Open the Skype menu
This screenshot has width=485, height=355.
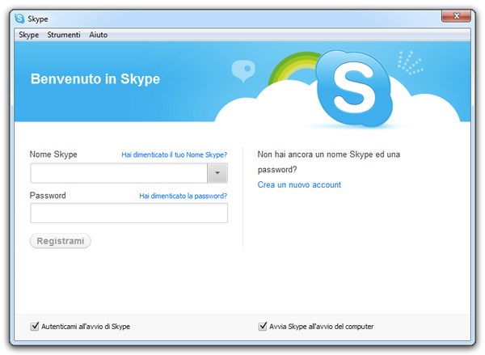[29, 35]
